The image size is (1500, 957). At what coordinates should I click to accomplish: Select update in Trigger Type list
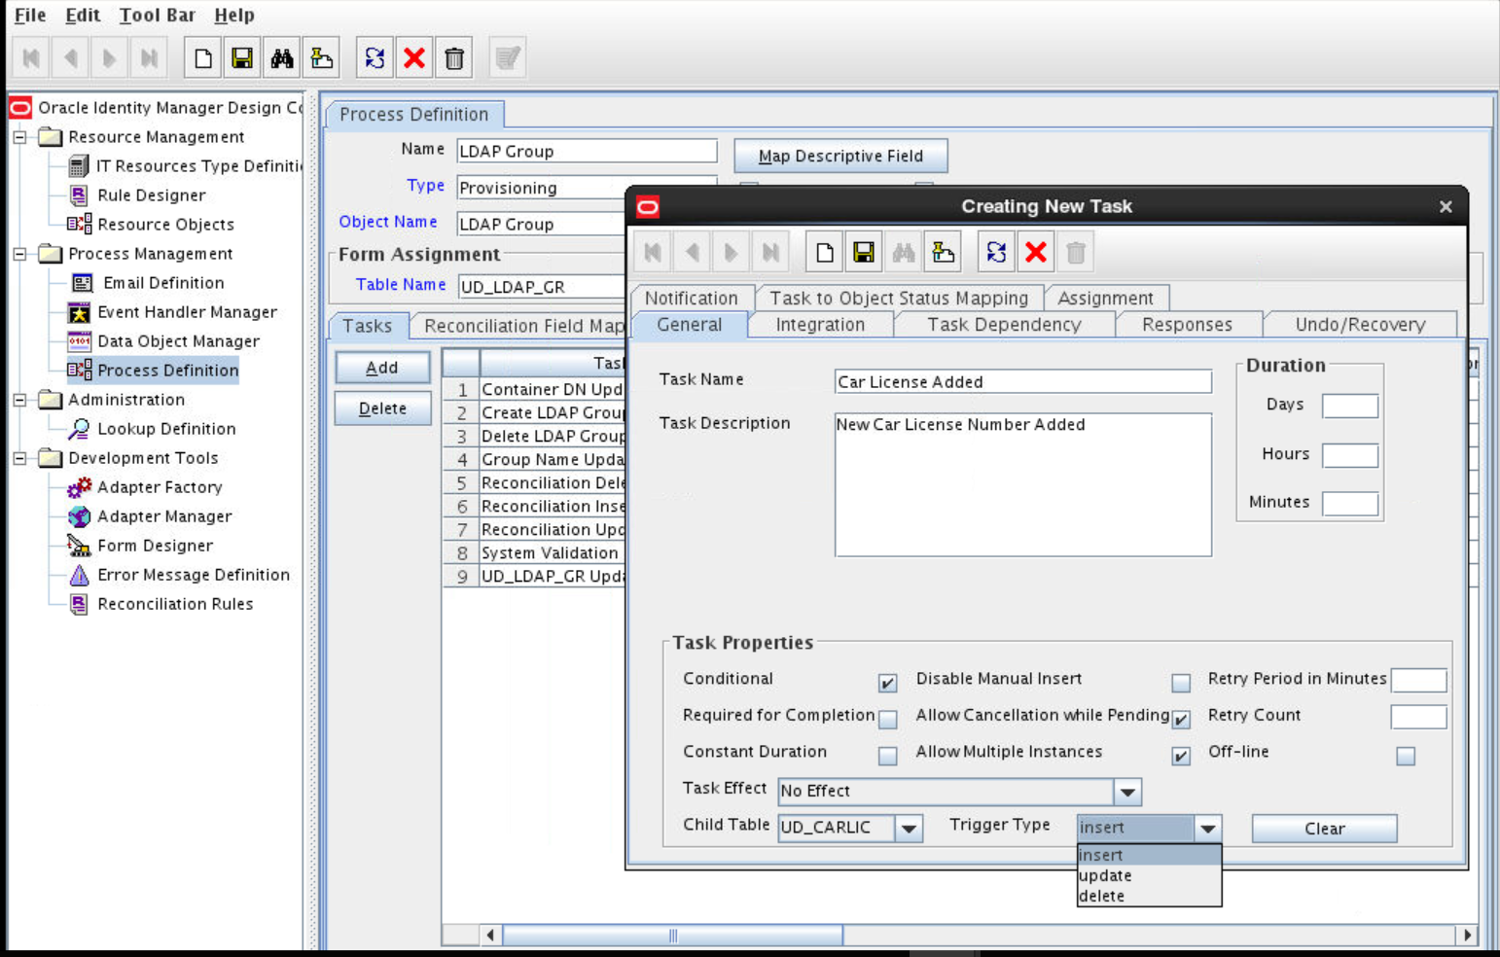(x=1149, y=876)
